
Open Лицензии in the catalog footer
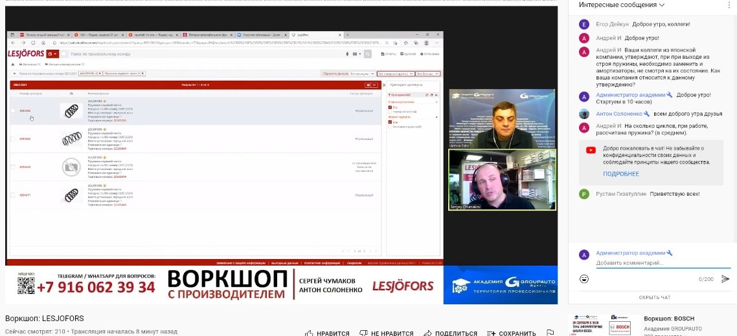[x=354, y=263]
